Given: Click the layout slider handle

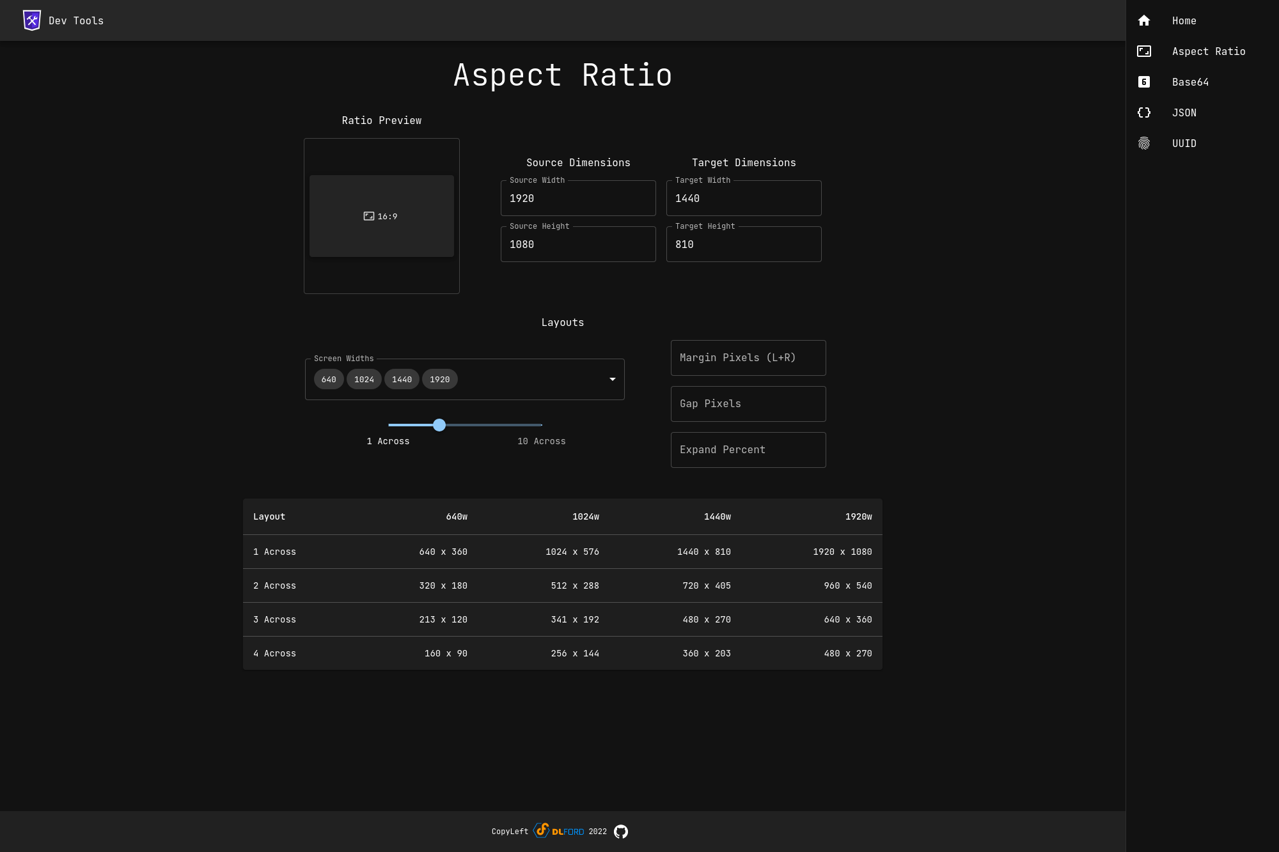Looking at the screenshot, I should click(x=439, y=425).
